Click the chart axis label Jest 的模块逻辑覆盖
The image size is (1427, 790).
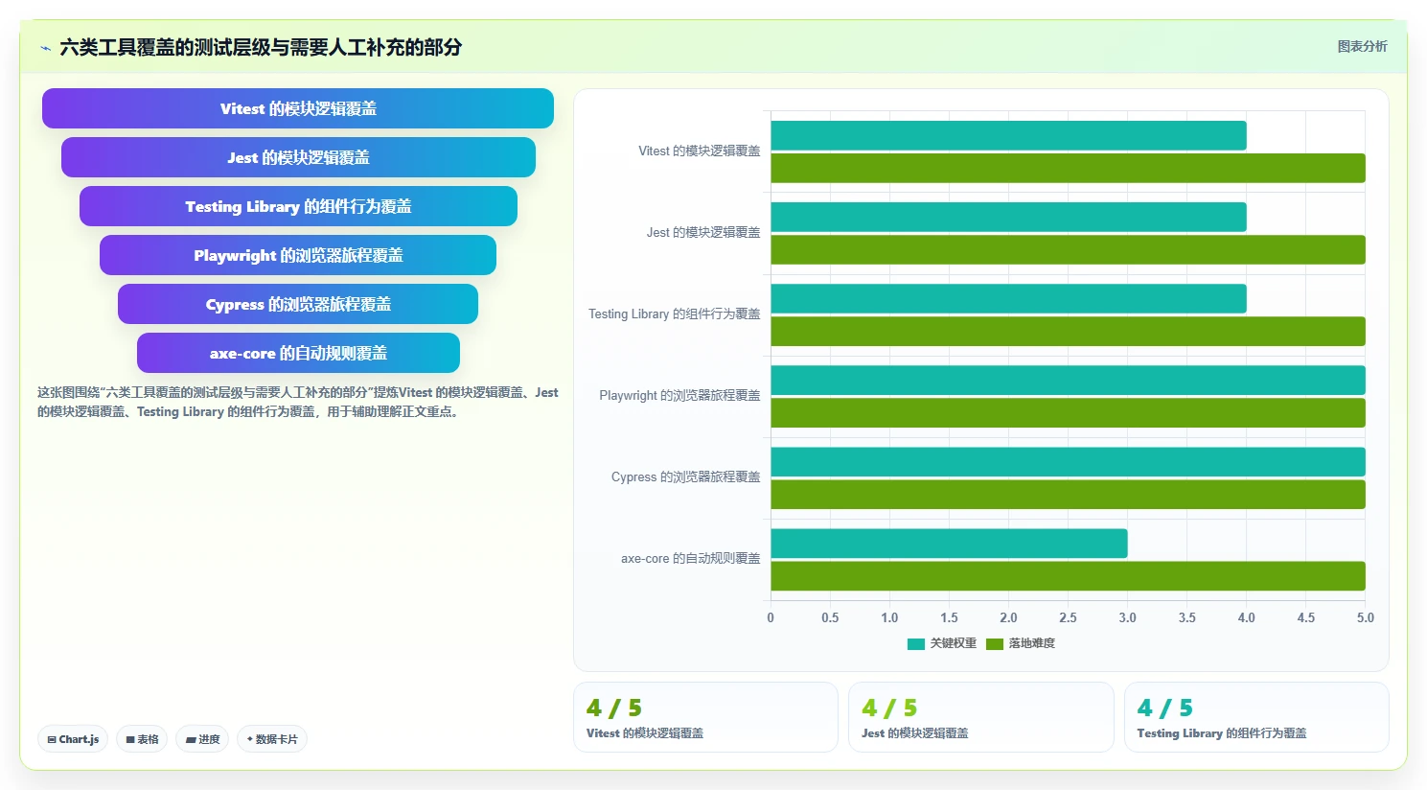tap(703, 232)
